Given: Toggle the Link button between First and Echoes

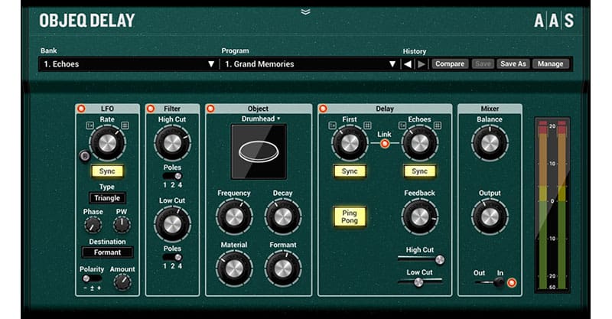Looking at the screenshot, I should [x=385, y=143].
